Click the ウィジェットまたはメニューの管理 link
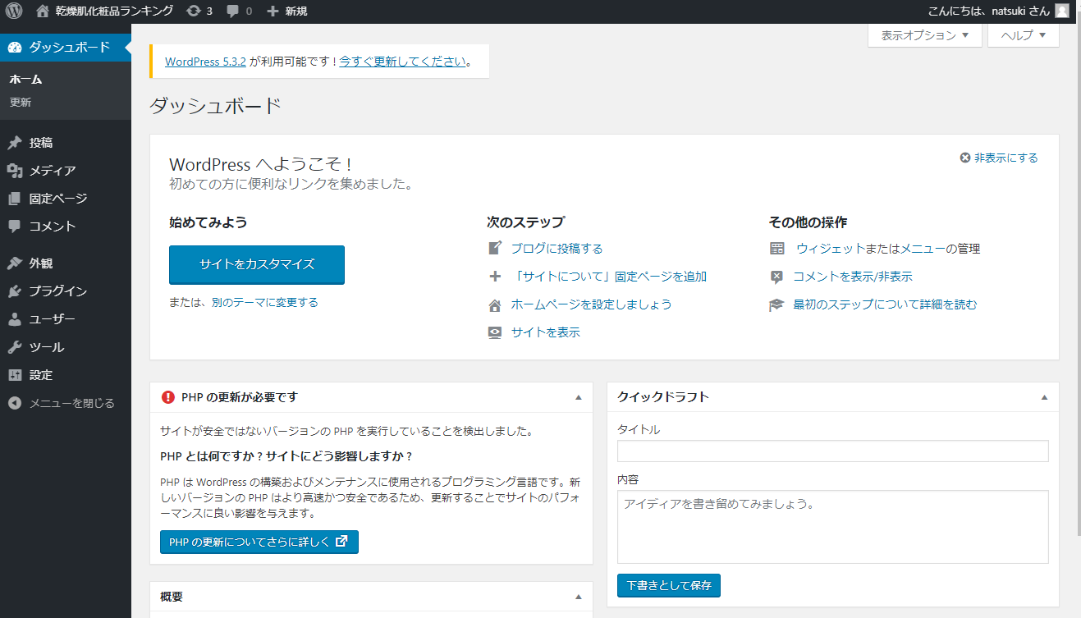 pyautogui.click(x=887, y=248)
